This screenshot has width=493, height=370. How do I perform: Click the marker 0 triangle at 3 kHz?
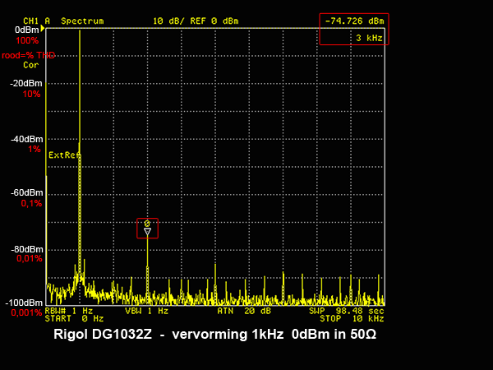click(x=147, y=232)
